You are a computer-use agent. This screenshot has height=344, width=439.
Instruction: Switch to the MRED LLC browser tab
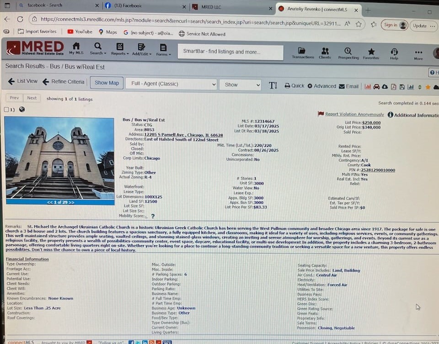click(229, 6)
